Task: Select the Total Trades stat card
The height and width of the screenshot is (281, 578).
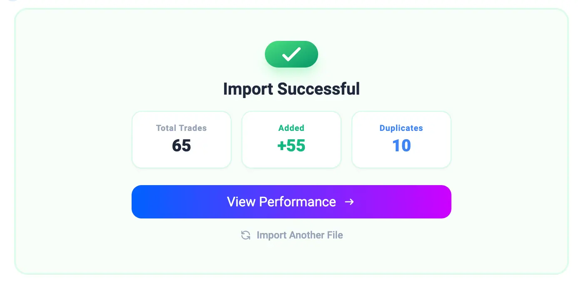Action: 182,139
